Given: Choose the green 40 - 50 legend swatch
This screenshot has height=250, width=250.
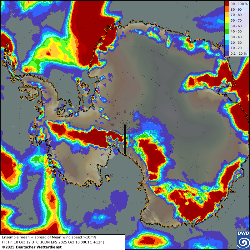Looking at the screenshot, I should [x=228, y=32].
